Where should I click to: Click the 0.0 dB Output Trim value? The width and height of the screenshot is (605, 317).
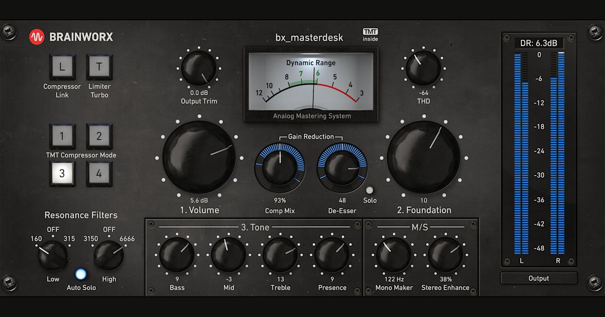(x=199, y=93)
